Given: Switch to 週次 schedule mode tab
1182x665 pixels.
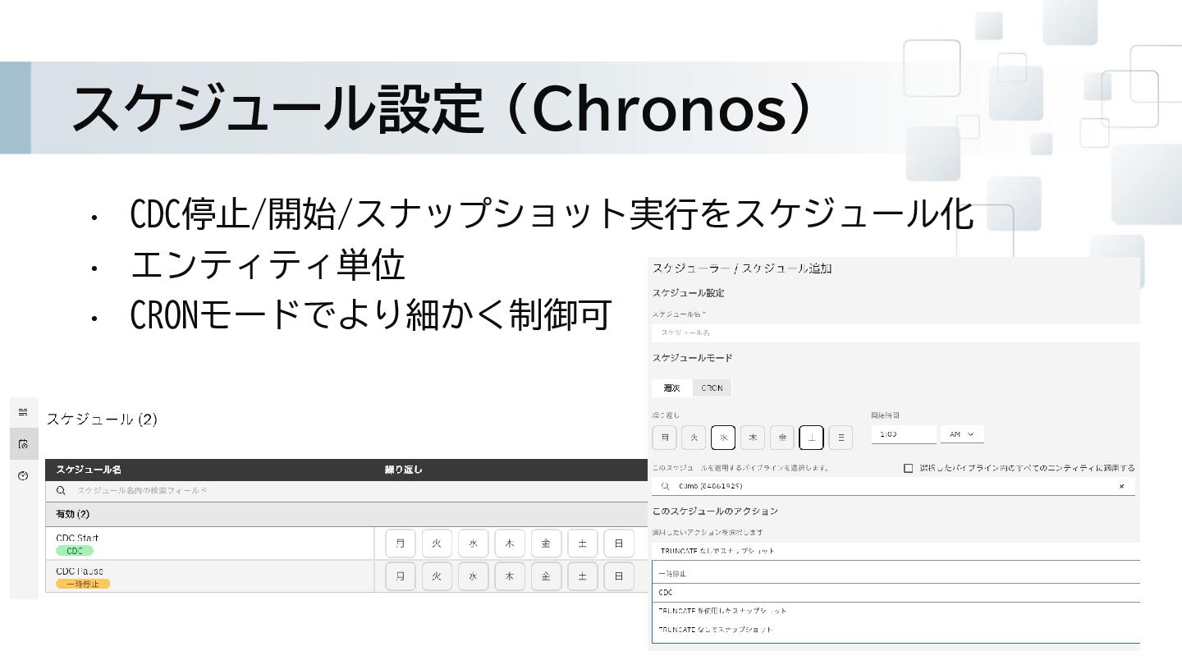Looking at the screenshot, I should pyautogui.click(x=672, y=388).
